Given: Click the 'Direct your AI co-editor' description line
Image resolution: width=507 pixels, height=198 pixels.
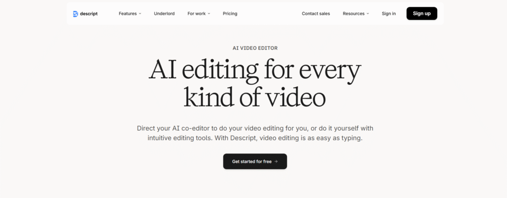Looking at the screenshot, I should click(x=254, y=128).
